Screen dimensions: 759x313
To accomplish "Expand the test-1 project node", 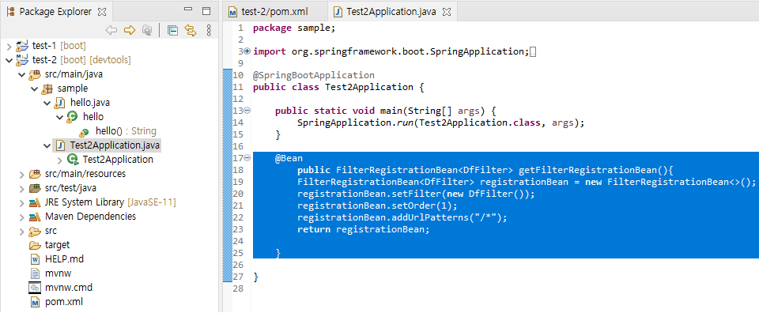I will [9, 46].
